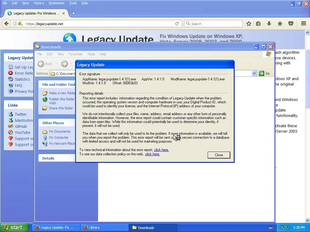
Task: Open Downloads window Tools menu
Action: pyautogui.click(x=91, y=54)
